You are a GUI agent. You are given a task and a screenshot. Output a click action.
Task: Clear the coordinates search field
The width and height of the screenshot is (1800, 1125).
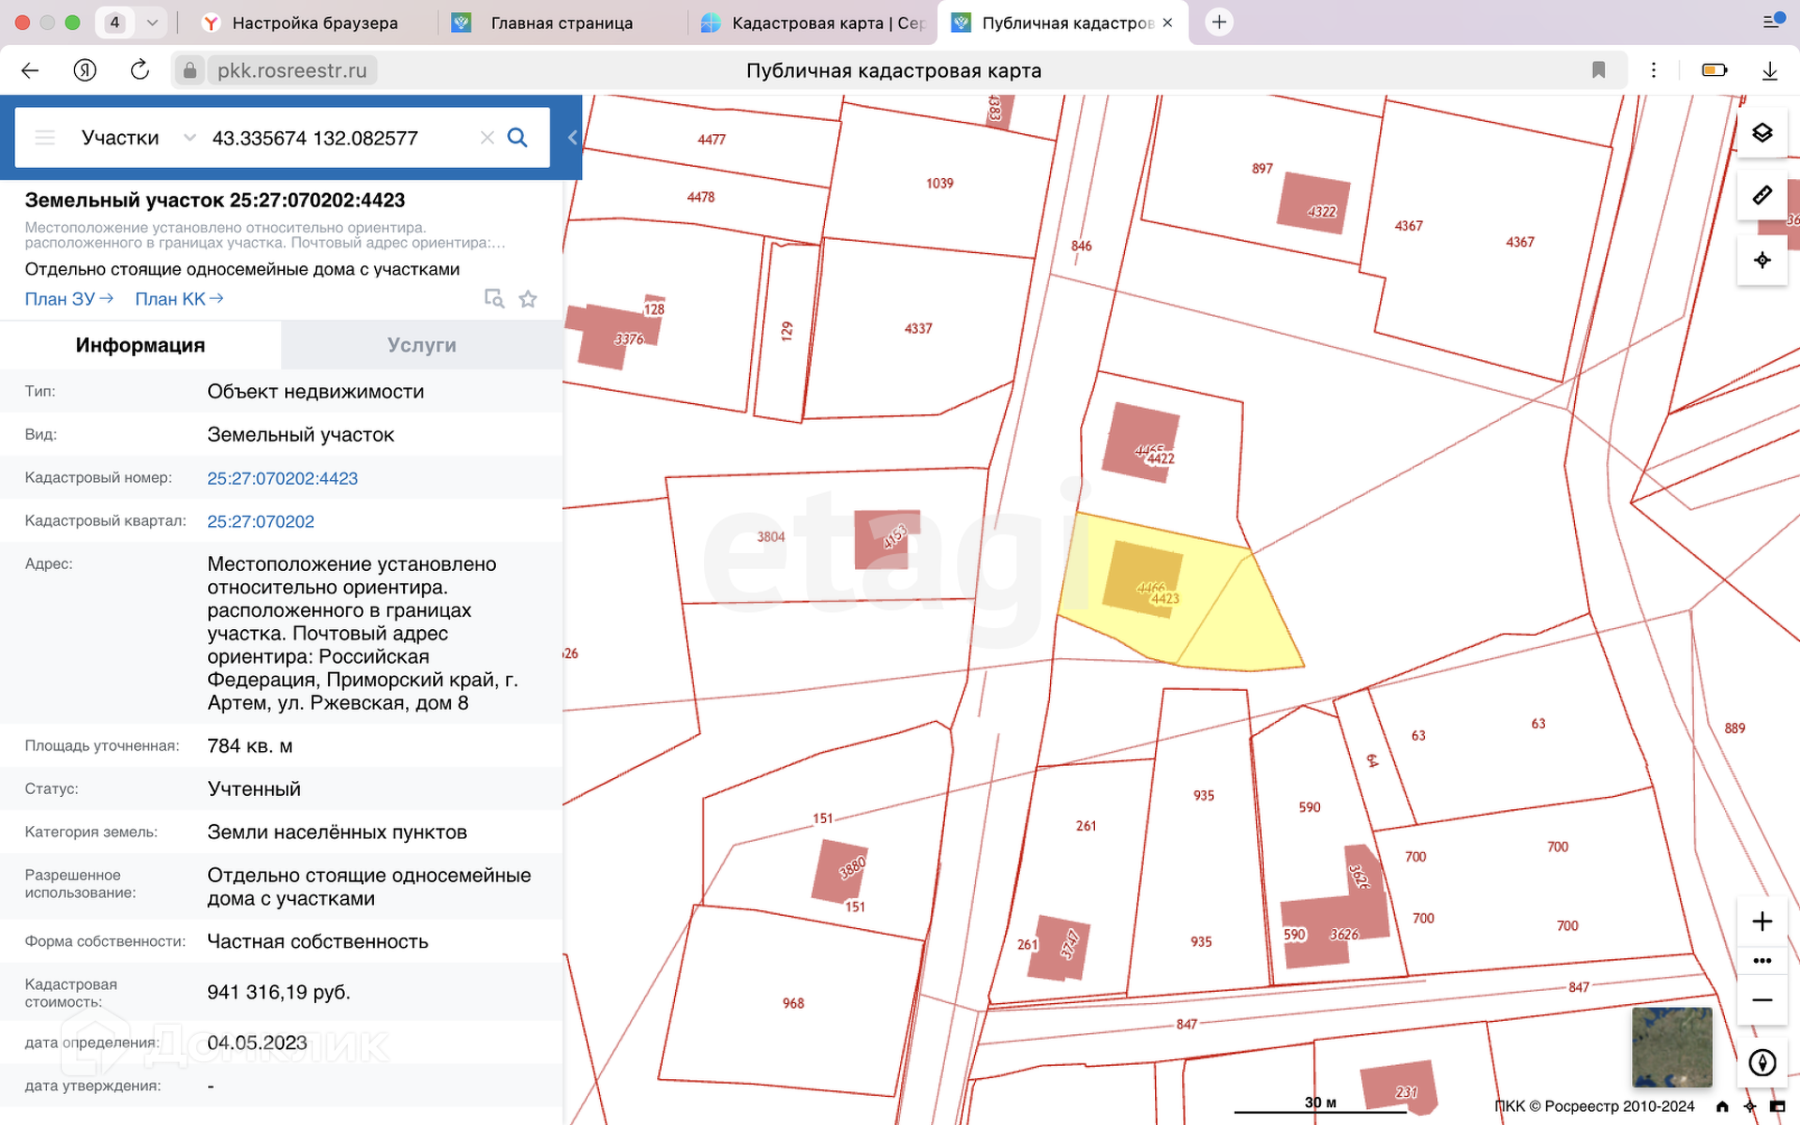pos(487,138)
